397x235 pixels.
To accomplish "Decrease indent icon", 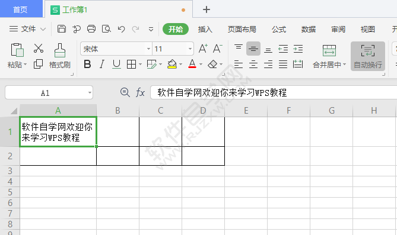I will pyautogui.click(x=283, y=49).
